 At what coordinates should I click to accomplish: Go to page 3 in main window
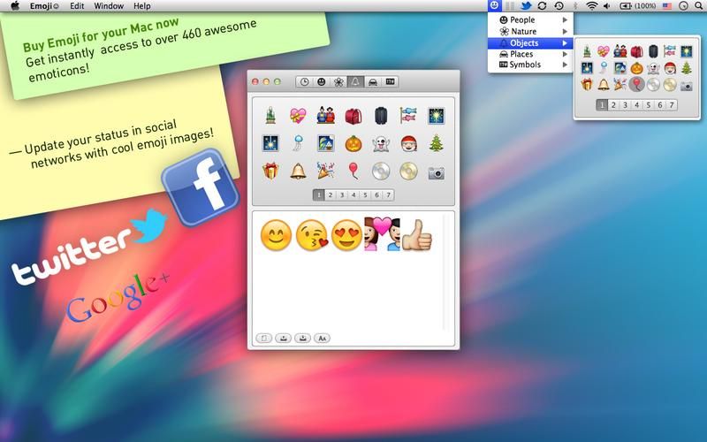(343, 195)
